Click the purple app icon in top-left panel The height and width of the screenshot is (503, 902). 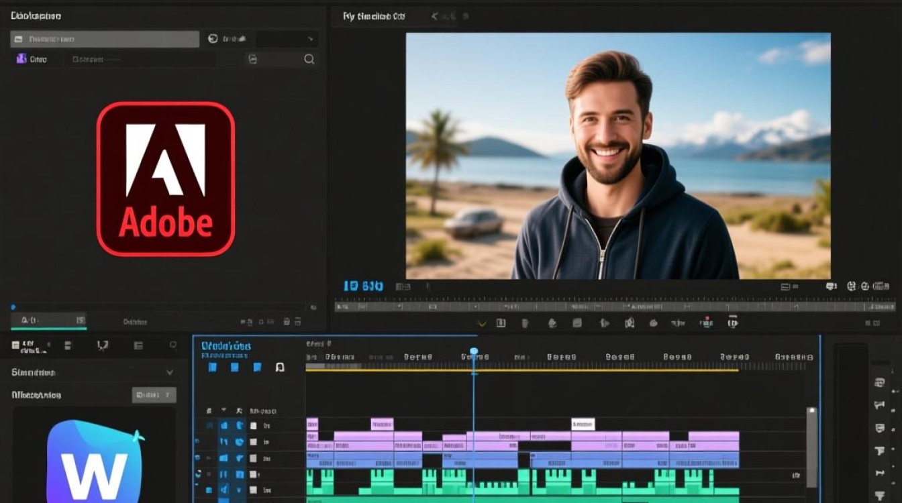21,59
